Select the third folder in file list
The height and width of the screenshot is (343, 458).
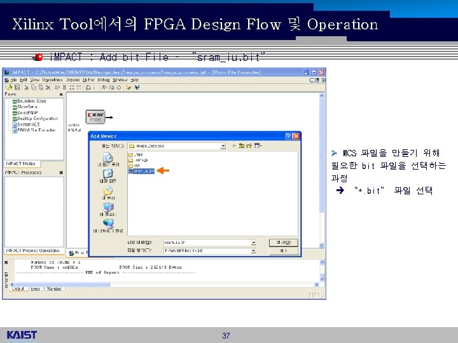tap(134, 165)
